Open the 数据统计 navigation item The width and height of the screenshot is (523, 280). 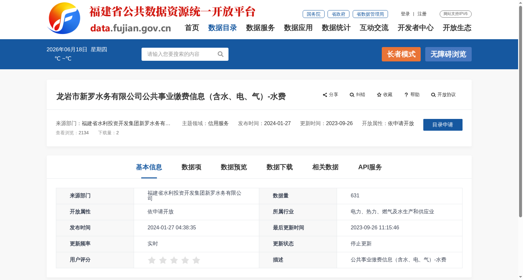(x=336, y=28)
